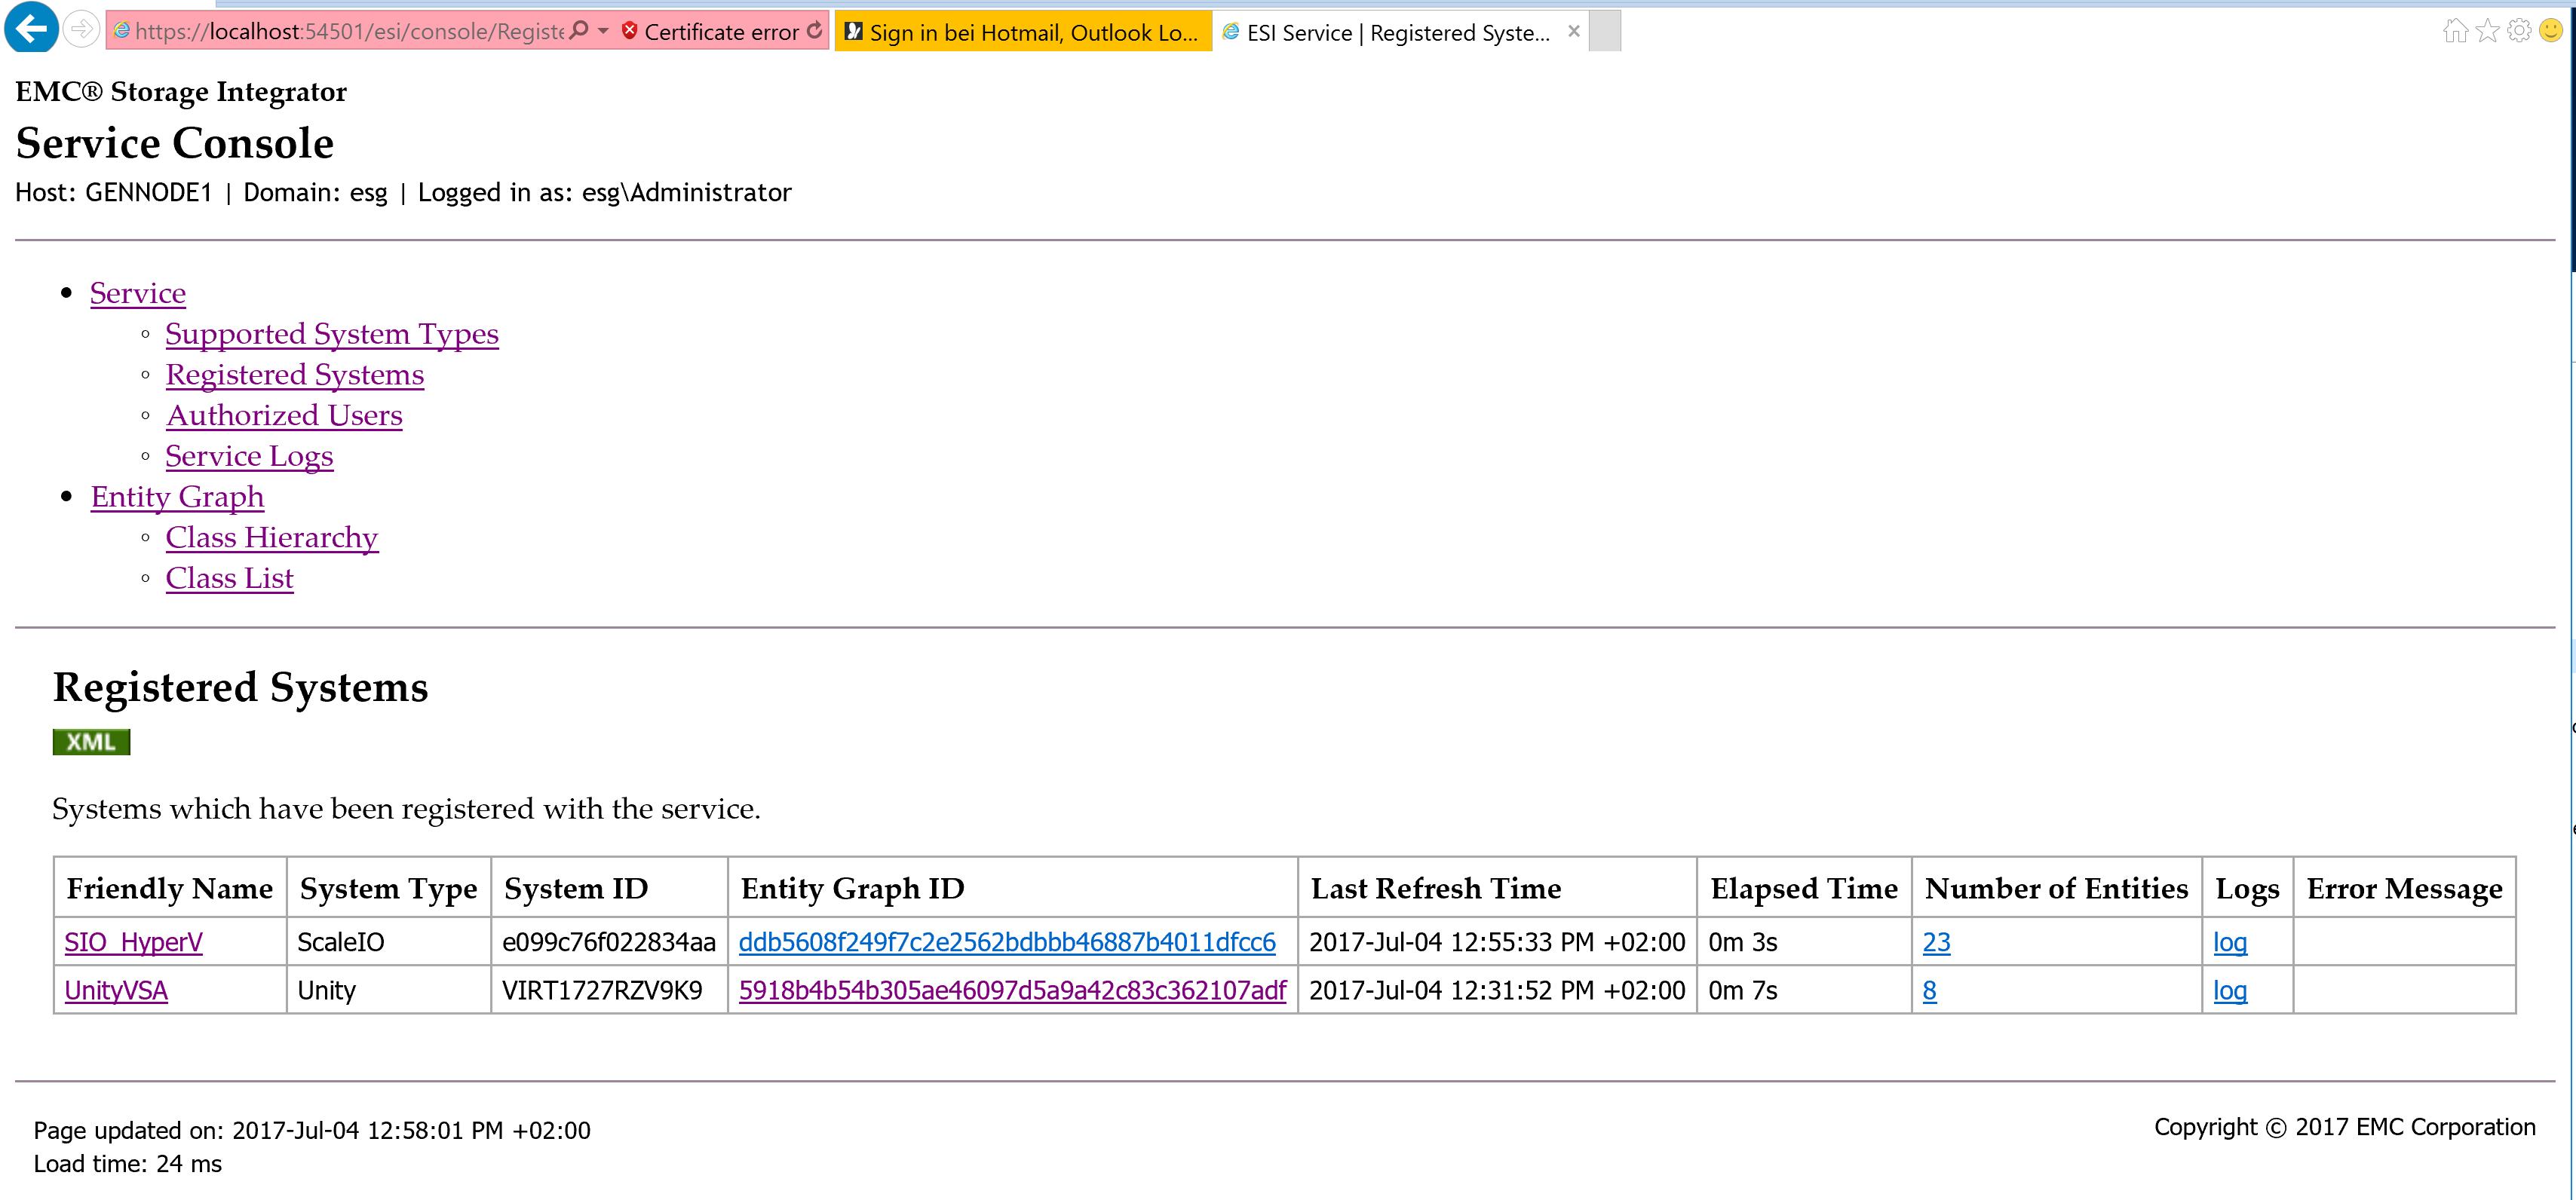Open the Class Hierarchy link

(x=271, y=537)
